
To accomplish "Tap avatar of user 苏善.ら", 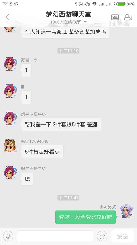I will 10,64.
